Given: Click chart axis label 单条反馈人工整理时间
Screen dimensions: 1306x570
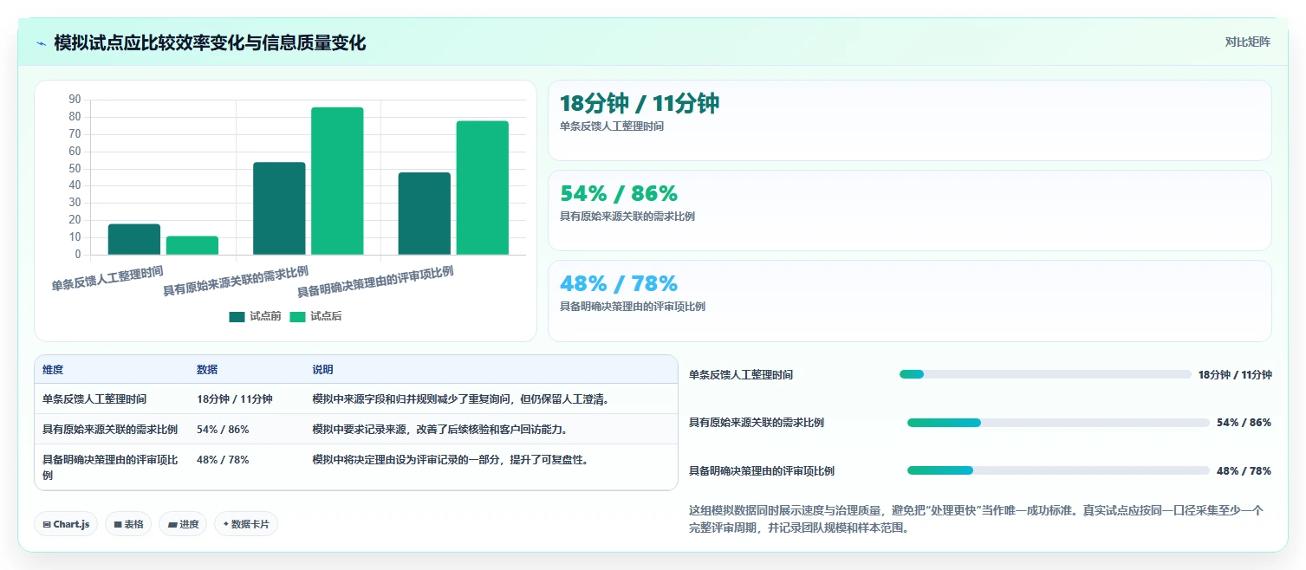Looking at the screenshot, I should (x=107, y=278).
